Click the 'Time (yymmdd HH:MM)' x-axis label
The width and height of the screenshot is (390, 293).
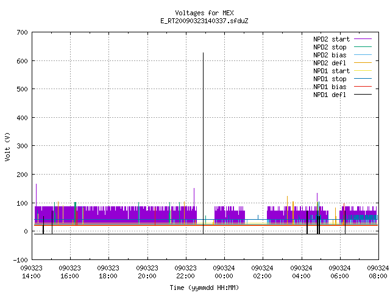pyautogui.click(x=204, y=288)
